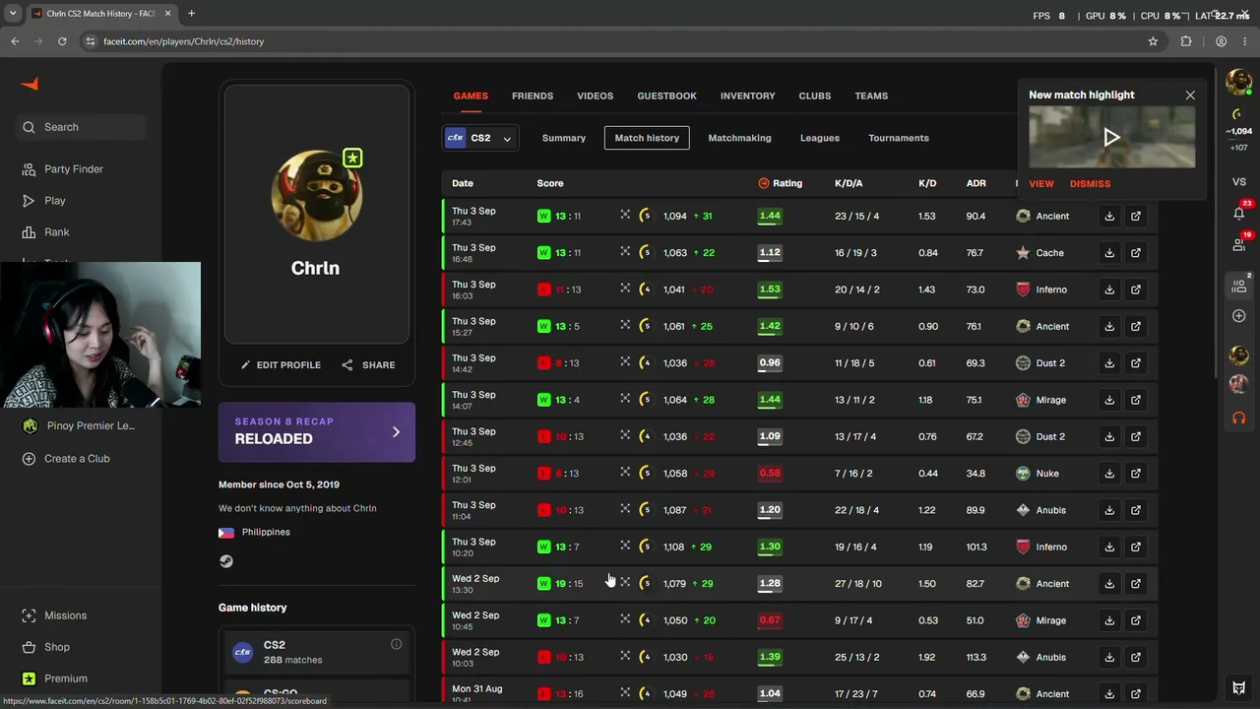Switch to the Videos tab
Screen dimensions: 1260x709
pyautogui.click(x=595, y=96)
